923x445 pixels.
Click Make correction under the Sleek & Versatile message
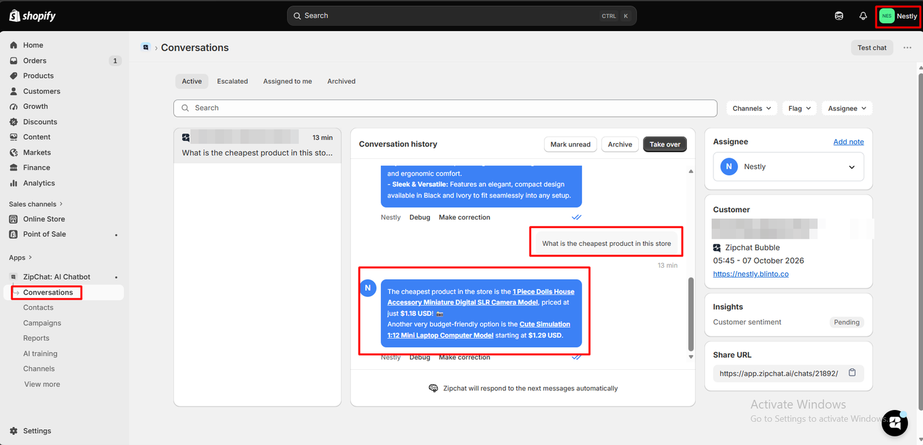465,218
